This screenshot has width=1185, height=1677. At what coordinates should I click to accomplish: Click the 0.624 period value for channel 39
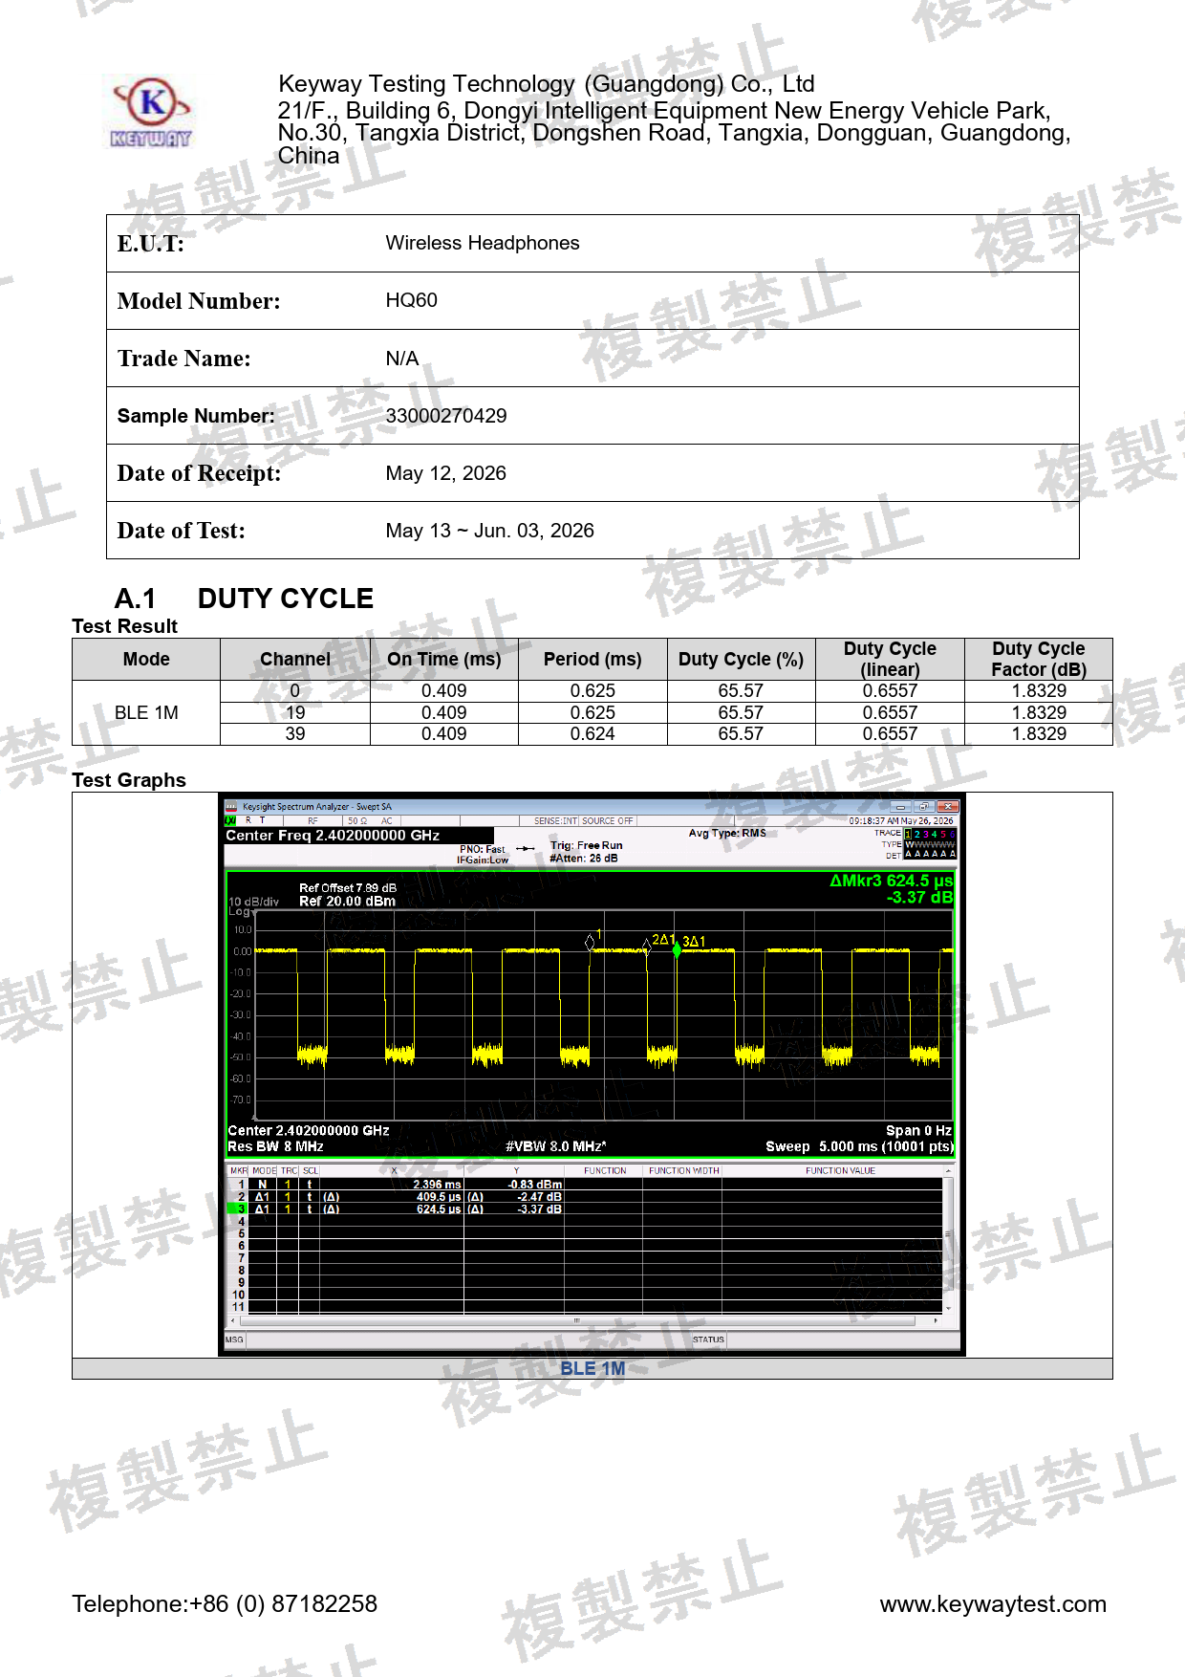click(592, 734)
